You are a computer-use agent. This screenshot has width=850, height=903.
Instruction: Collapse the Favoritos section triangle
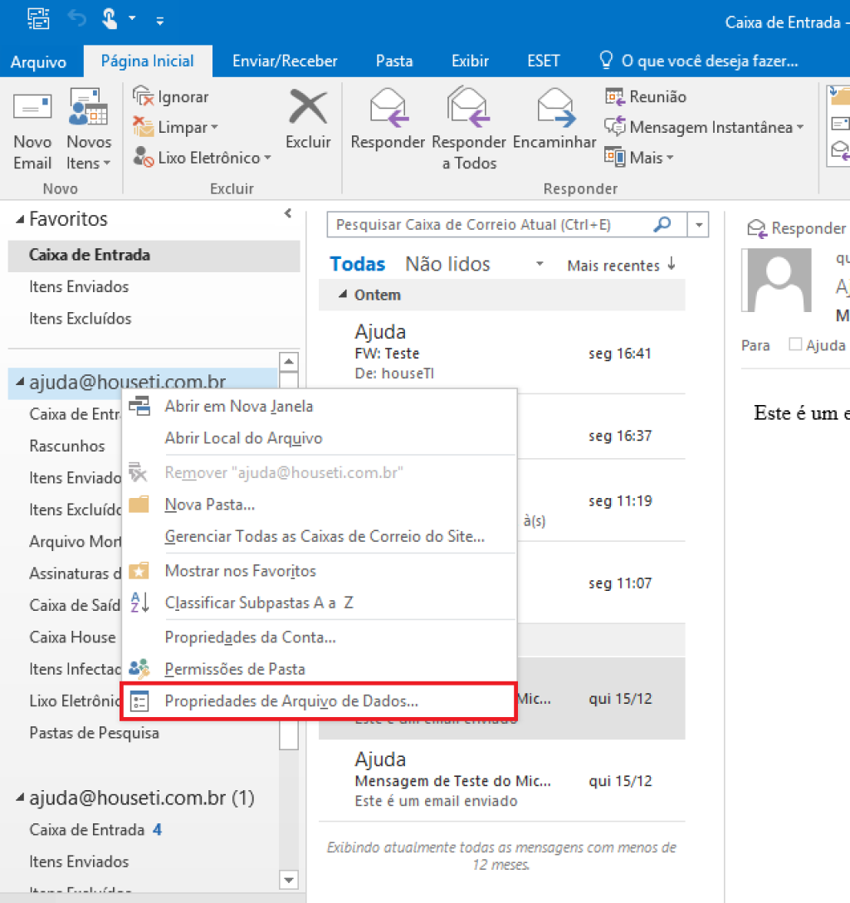pos(20,219)
